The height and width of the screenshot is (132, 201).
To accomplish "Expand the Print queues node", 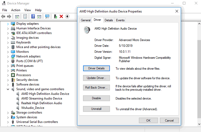I will point(8,66).
